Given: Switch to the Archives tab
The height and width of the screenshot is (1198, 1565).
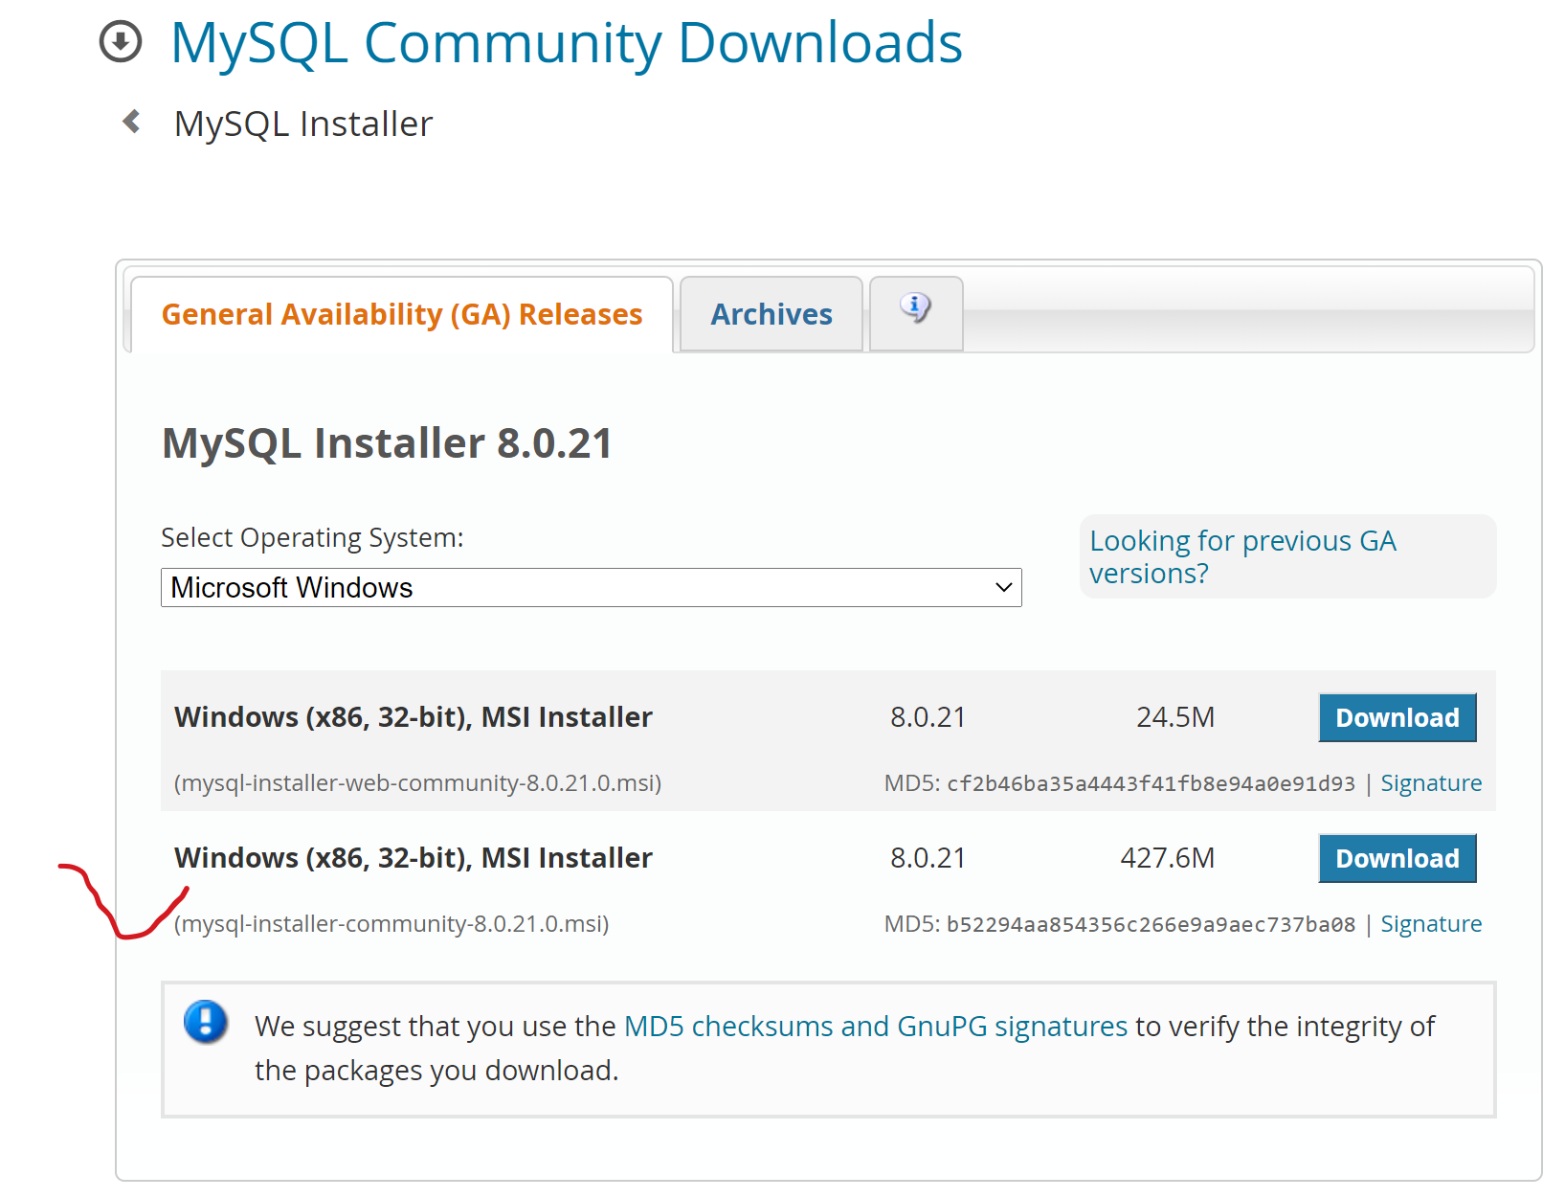Looking at the screenshot, I should 771,314.
